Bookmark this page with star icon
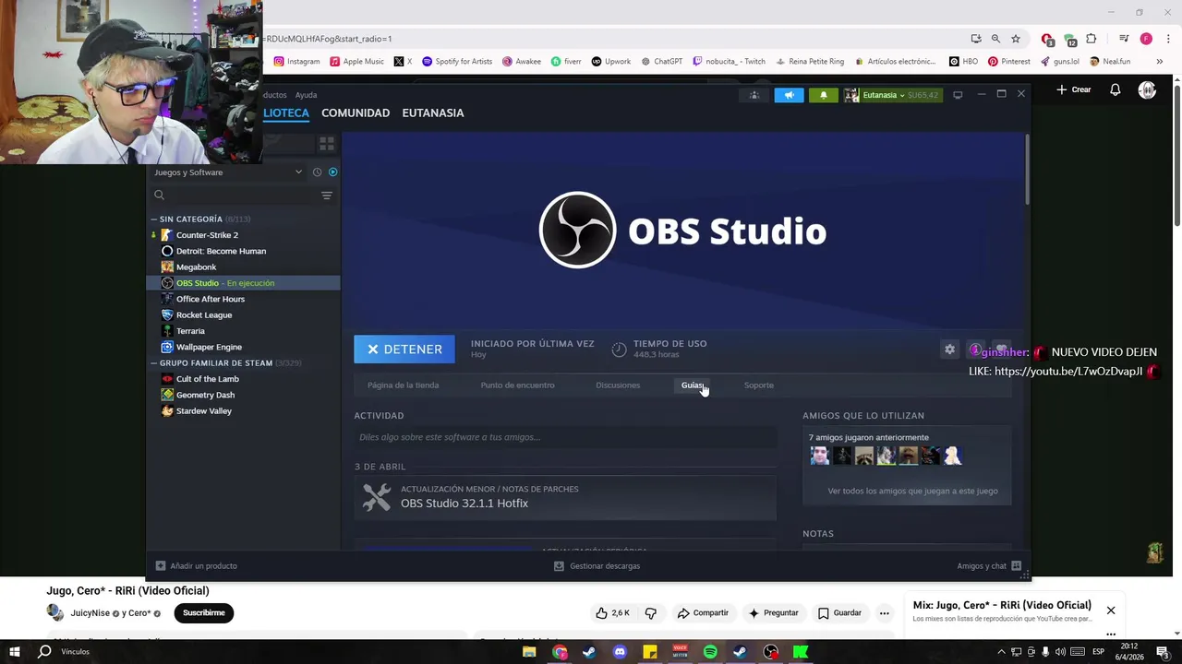 [1016, 39]
